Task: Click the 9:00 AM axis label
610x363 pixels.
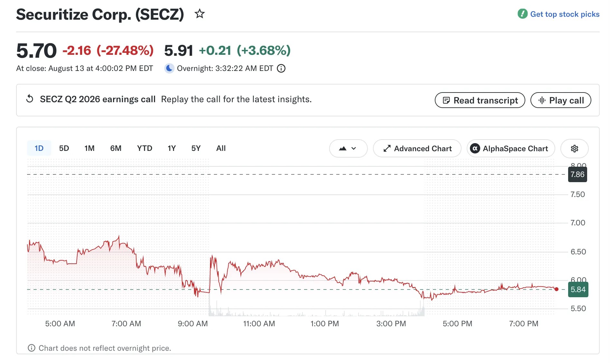Action: pos(193,324)
